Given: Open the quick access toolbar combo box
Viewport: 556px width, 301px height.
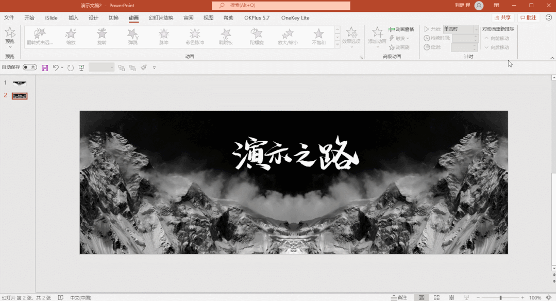Looking at the screenshot, I should pos(102,68).
